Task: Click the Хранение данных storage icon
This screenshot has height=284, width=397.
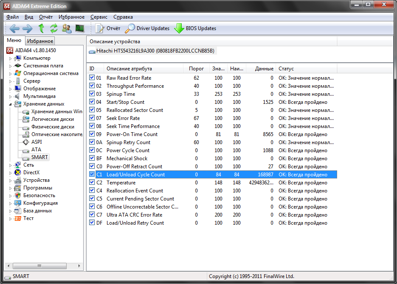Action: tap(17, 104)
